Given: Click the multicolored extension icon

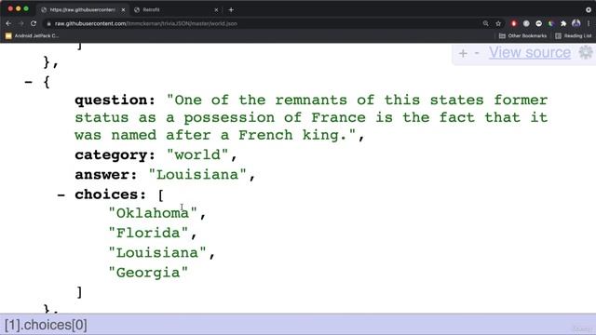Looking at the screenshot, I should [x=550, y=23].
